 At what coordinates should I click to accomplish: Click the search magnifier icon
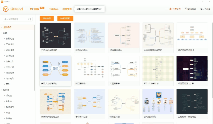[x=30, y=19]
